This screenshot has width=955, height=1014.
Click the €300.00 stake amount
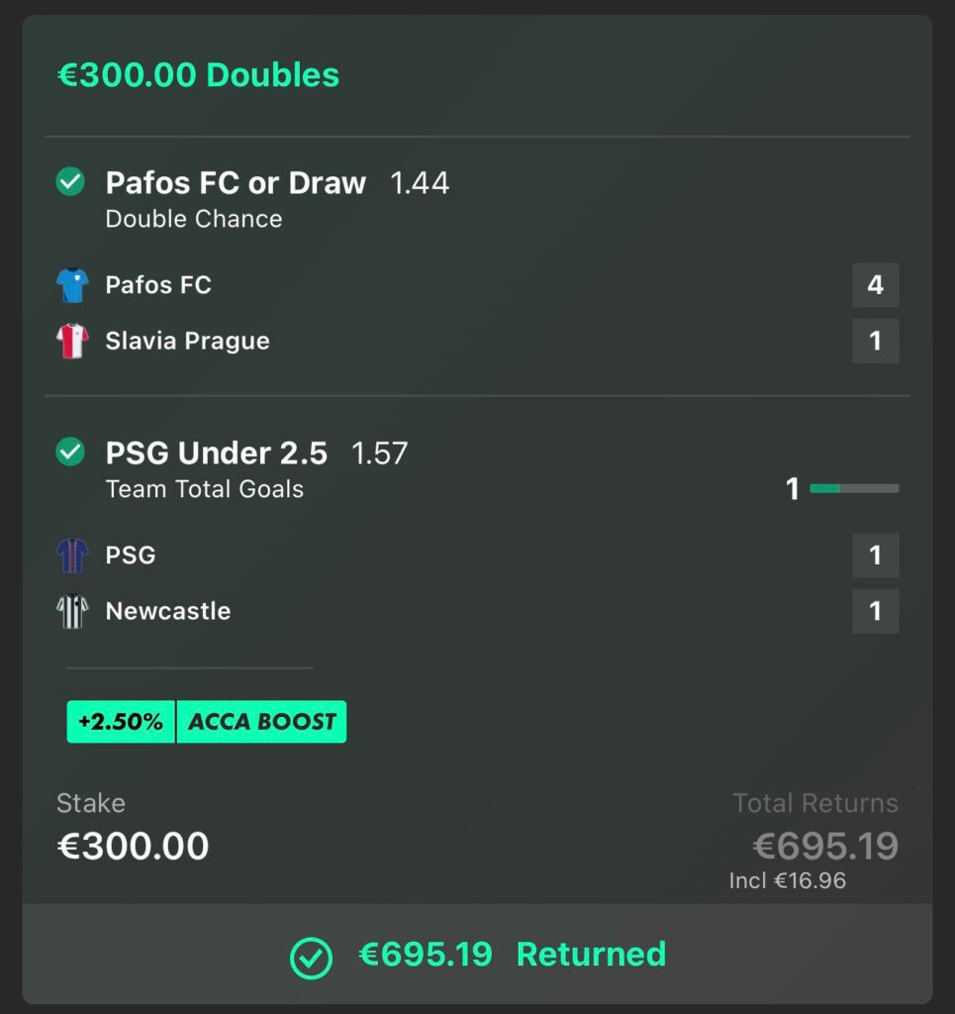coord(133,847)
